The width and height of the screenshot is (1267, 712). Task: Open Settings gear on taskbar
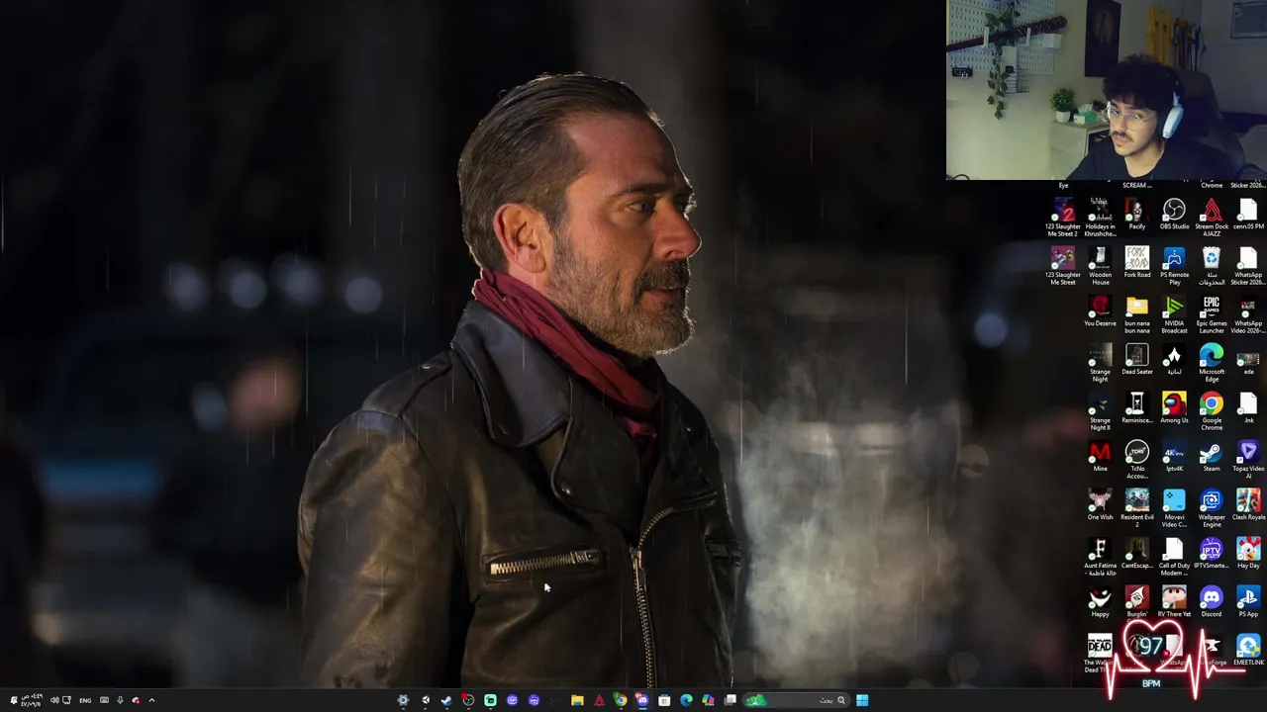click(x=403, y=700)
